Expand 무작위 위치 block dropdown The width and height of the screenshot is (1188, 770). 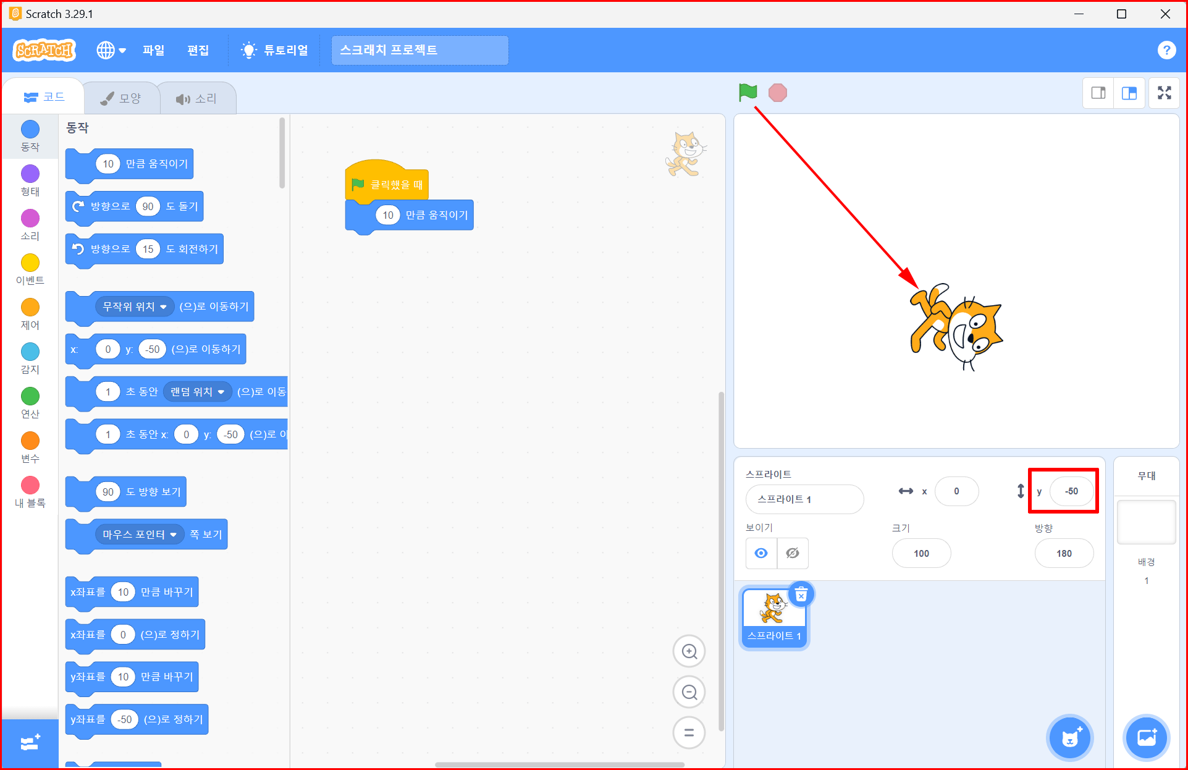coord(163,307)
